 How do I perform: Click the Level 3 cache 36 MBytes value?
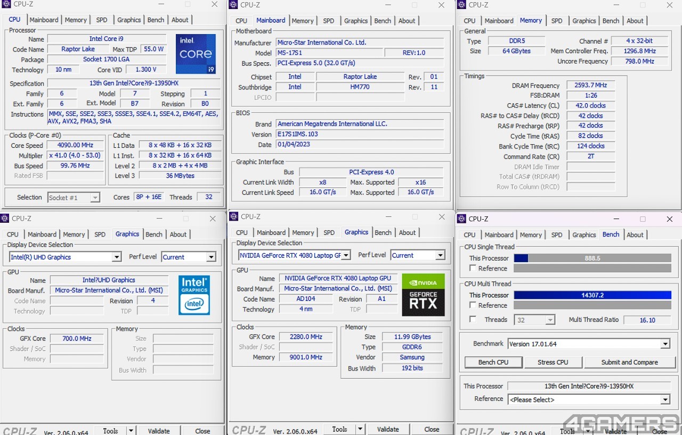click(180, 175)
